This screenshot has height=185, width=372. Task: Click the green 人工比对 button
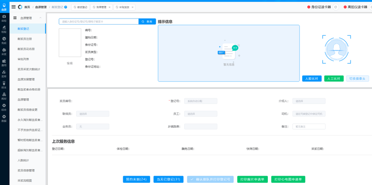(334, 79)
